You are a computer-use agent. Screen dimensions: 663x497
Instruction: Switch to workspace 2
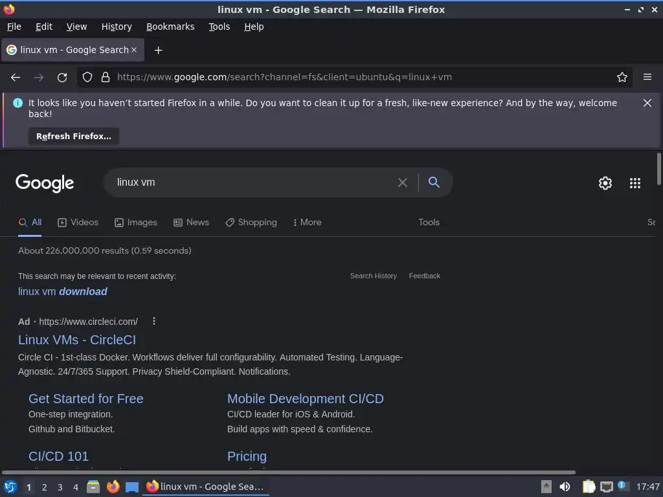45,487
